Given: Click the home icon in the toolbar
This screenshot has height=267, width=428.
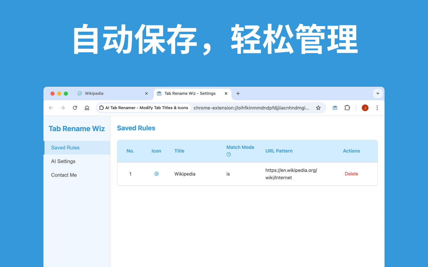Looking at the screenshot, I should click(87, 108).
